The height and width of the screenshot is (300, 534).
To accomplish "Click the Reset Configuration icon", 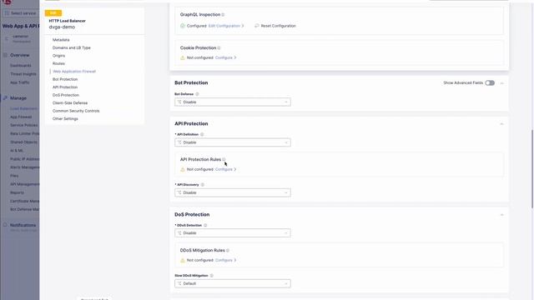I will (257, 26).
